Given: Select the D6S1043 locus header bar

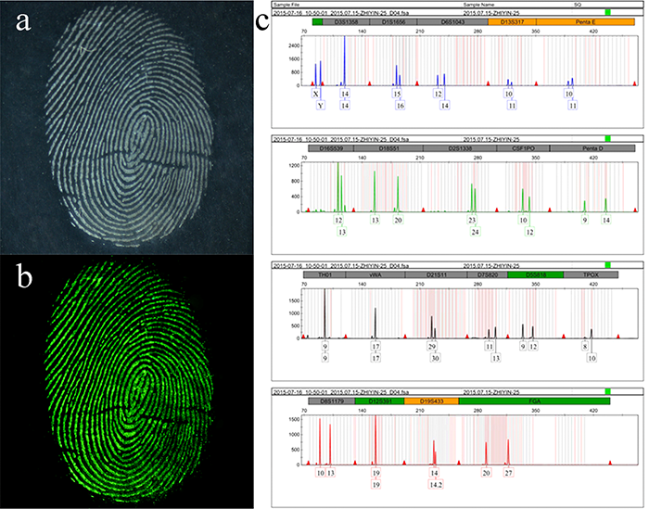Looking at the screenshot, I should (x=452, y=22).
